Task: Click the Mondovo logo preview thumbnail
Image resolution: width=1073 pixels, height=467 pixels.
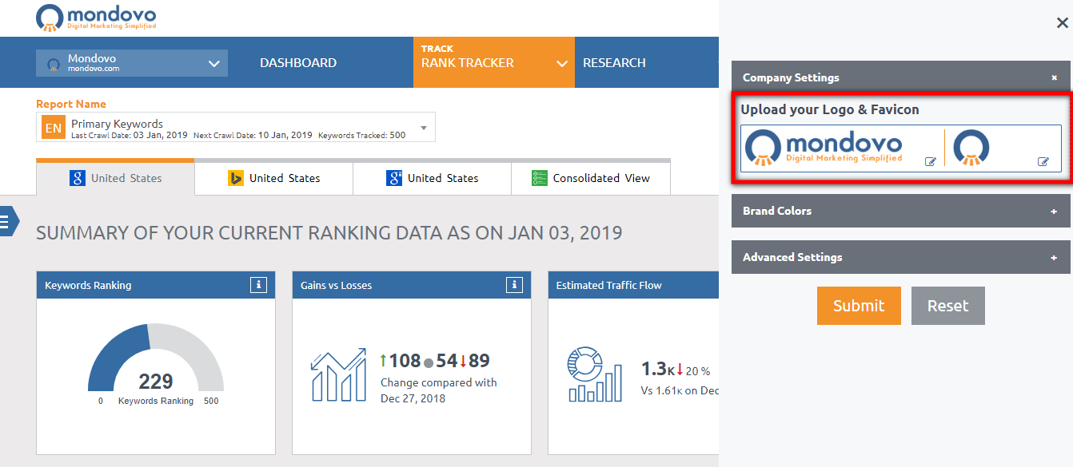Action: coord(824,148)
